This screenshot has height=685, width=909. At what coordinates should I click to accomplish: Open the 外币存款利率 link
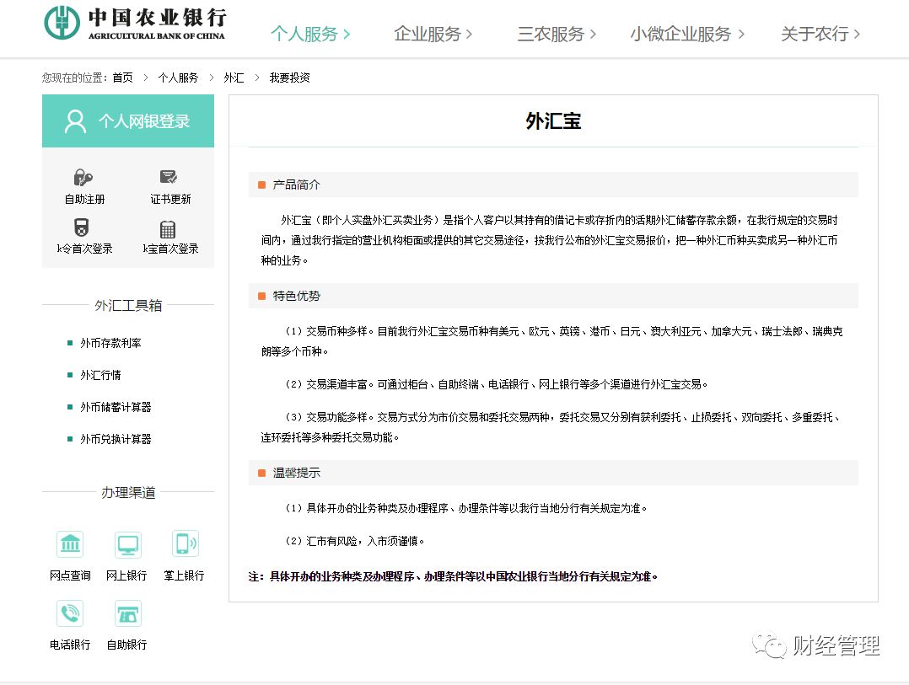tap(110, 344)
